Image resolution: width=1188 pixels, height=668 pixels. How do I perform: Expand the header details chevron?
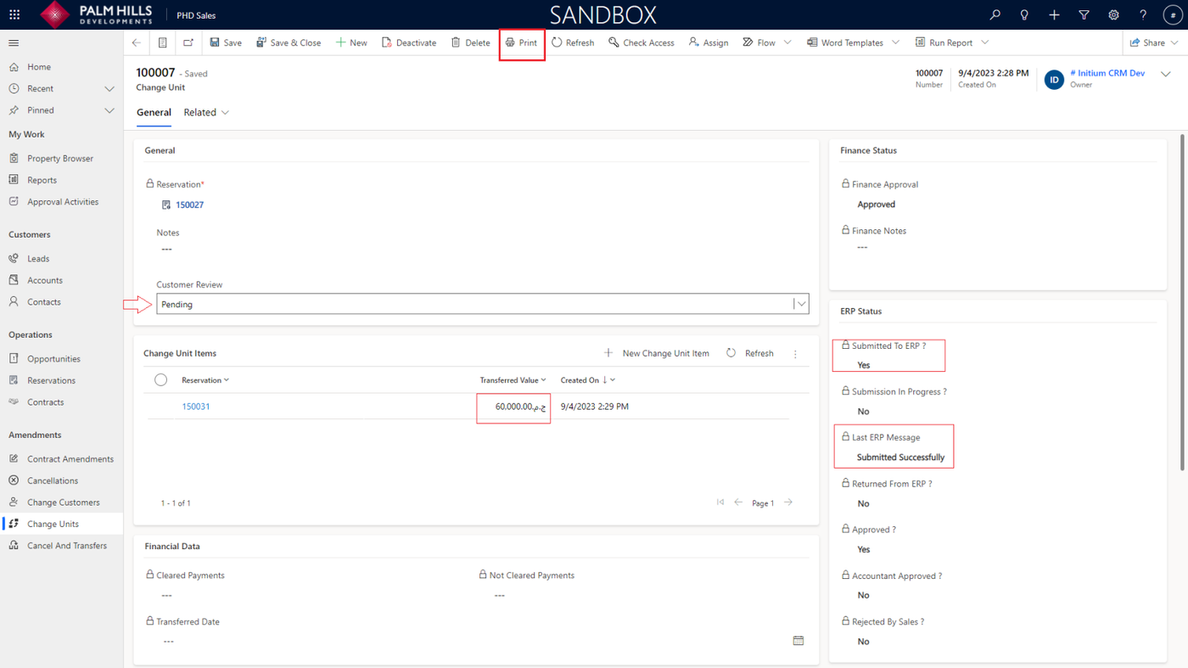1166,75
